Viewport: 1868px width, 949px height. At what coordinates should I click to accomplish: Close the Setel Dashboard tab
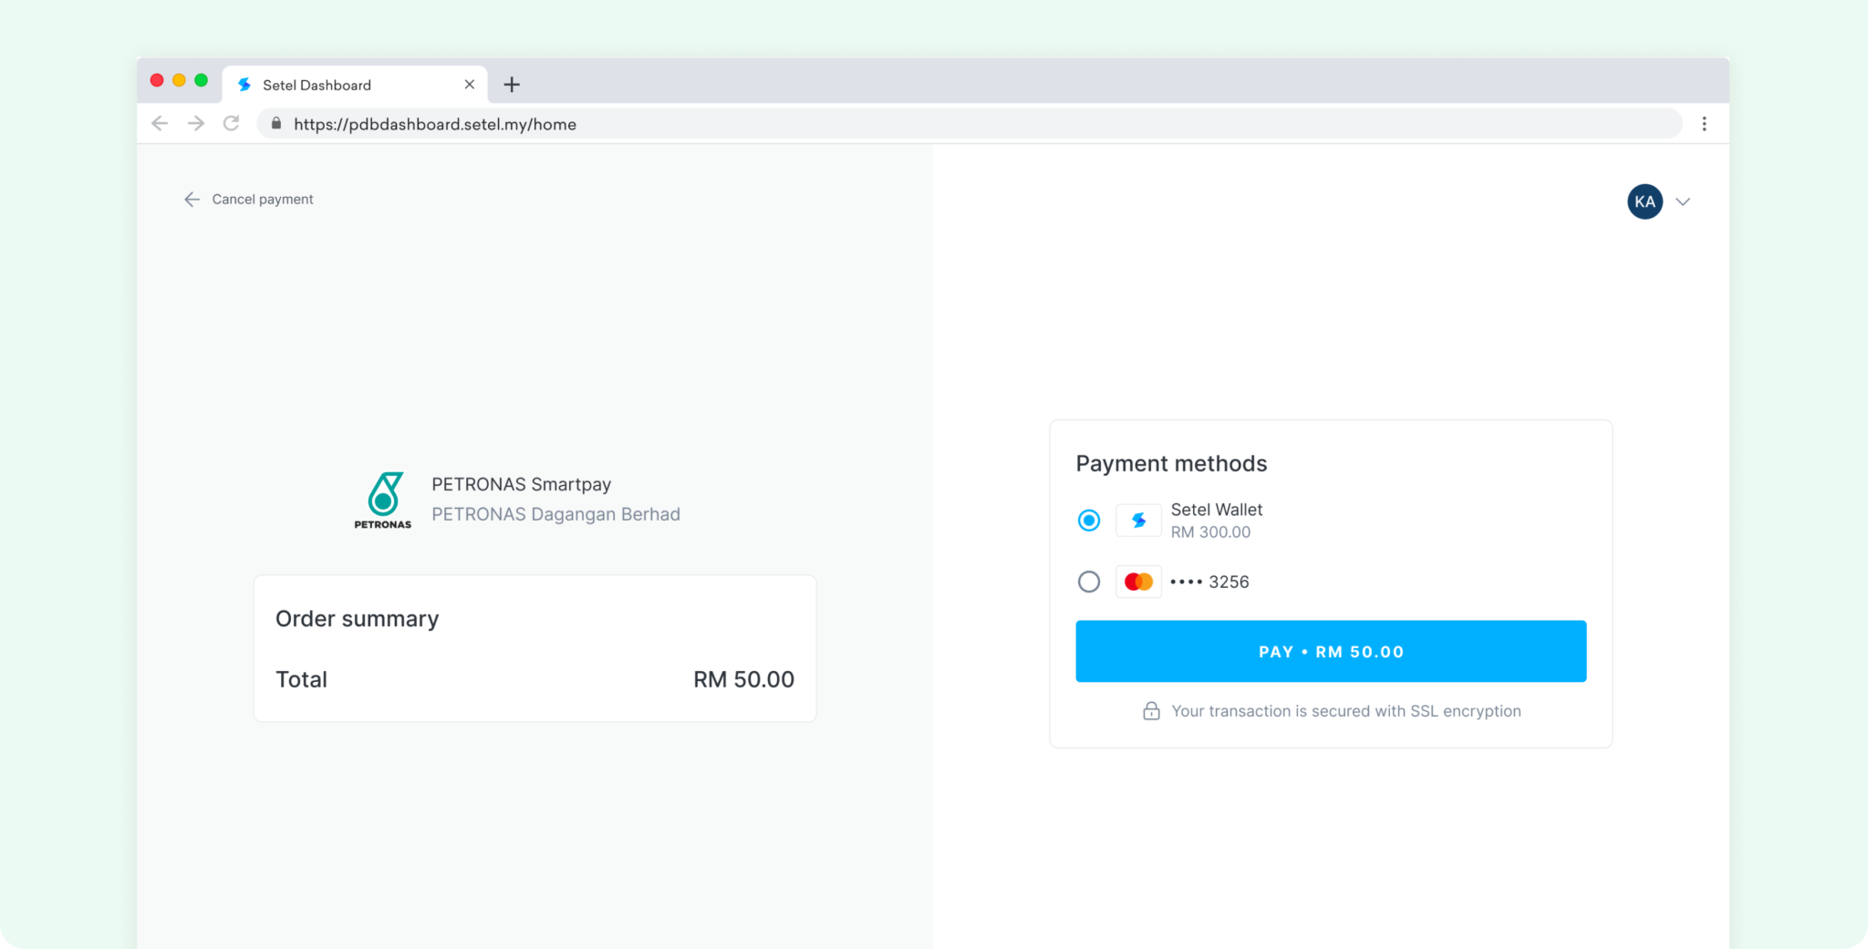point(470,85)
